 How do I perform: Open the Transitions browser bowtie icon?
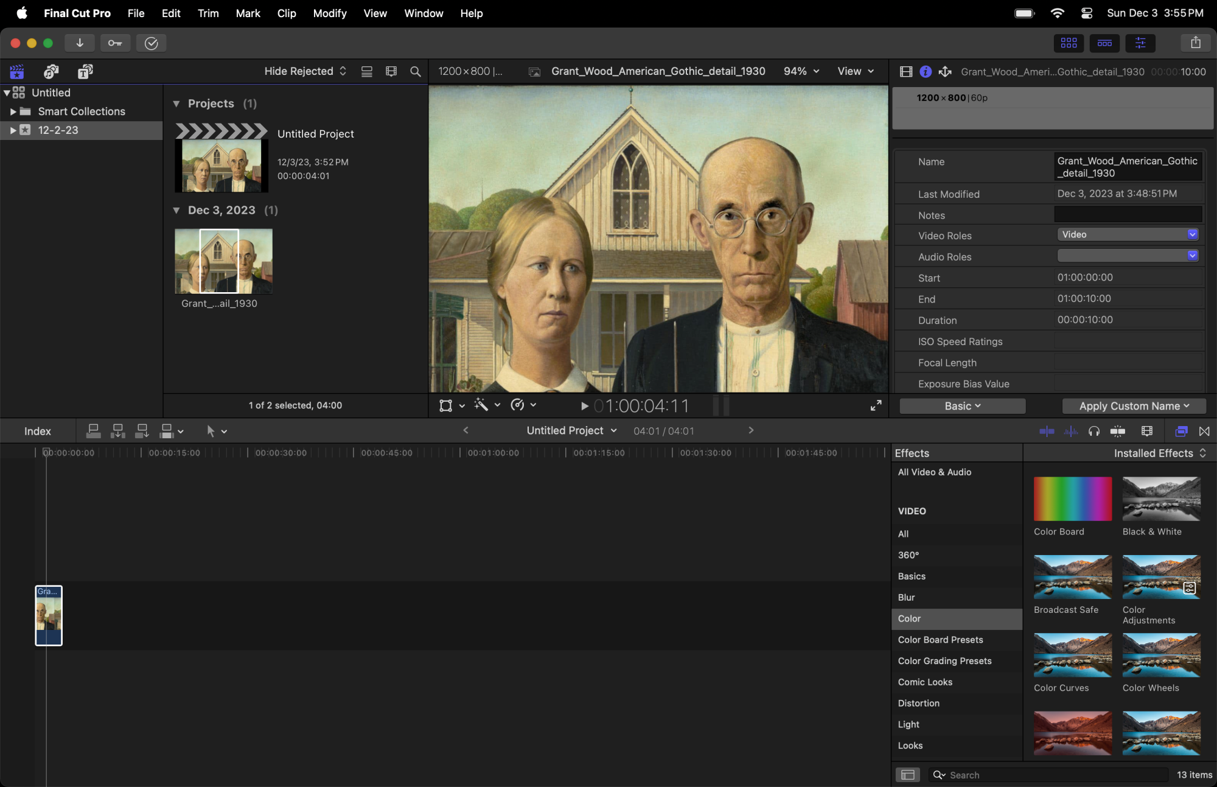(1204, 431)
